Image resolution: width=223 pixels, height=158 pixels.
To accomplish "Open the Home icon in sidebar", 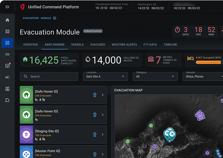I will pos(7,20).
